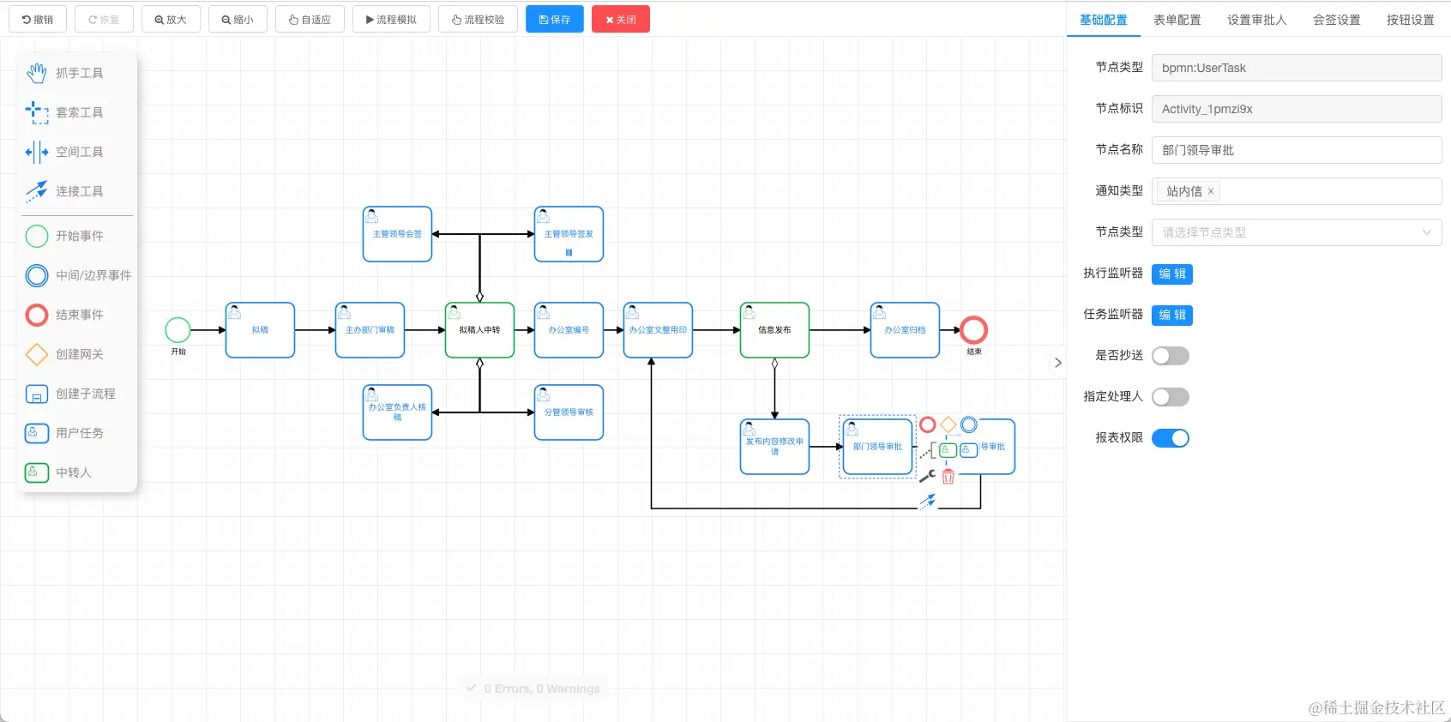
Task: Click 撤销 undo button
Action: click(x=38, y=19)
